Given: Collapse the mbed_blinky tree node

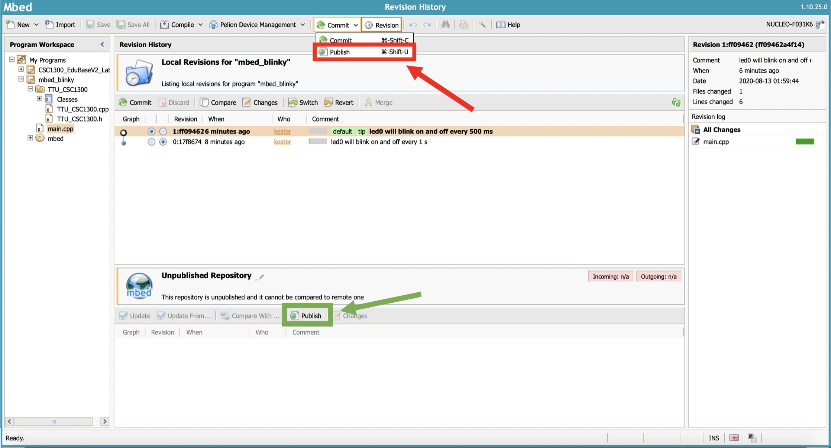Looking at the screenshot, I should tap(21, 79).
